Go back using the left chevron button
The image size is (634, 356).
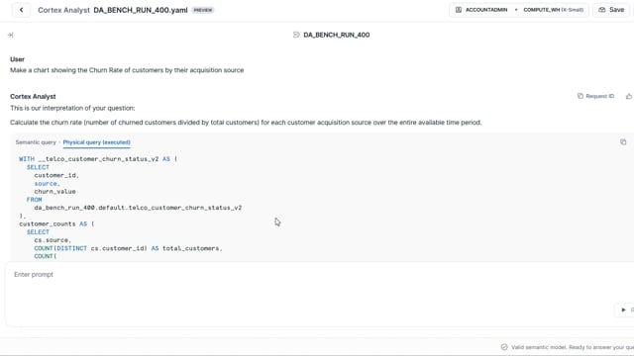(22, 10)
